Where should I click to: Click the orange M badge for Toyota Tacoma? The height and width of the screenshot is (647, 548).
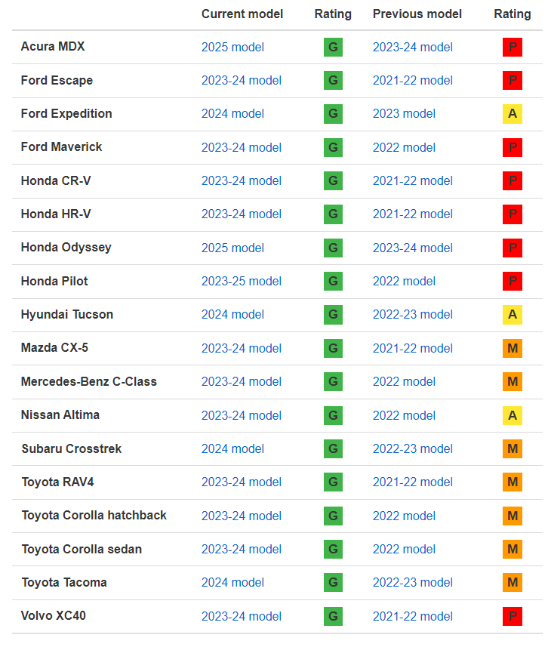tap(512, 583)
